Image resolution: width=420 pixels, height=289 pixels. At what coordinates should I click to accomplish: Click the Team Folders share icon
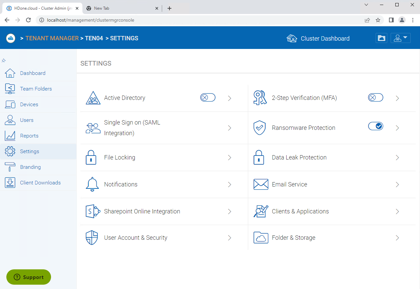pyautogui.click(x=10, y=89)
